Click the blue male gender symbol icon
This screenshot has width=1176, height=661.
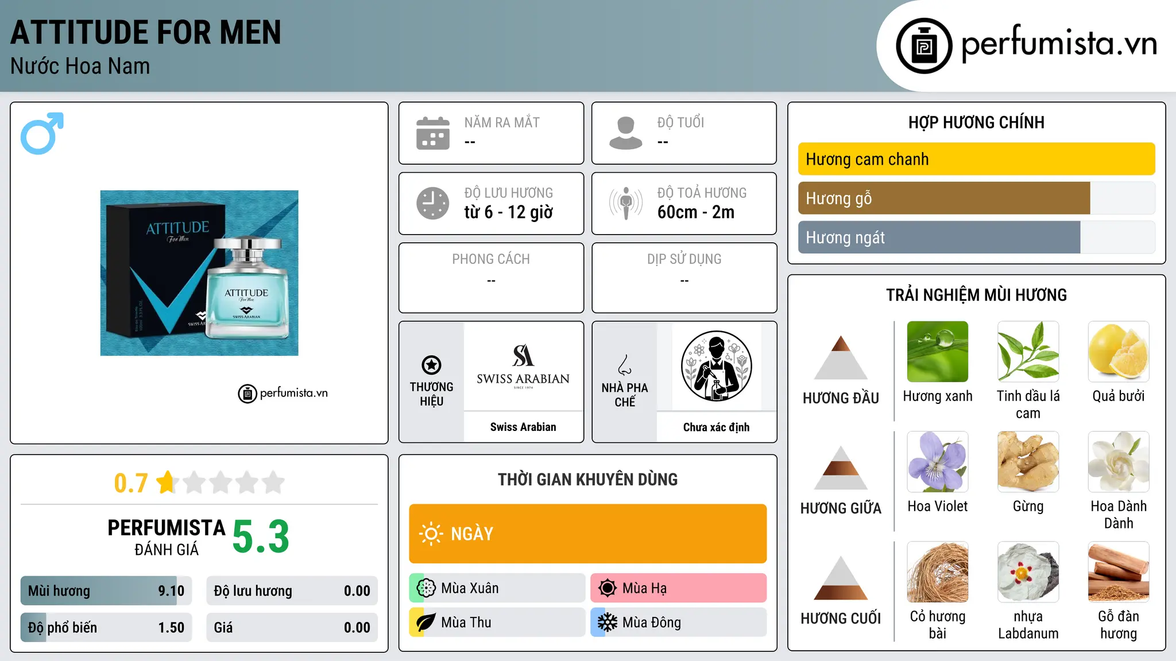pos(42,133)
